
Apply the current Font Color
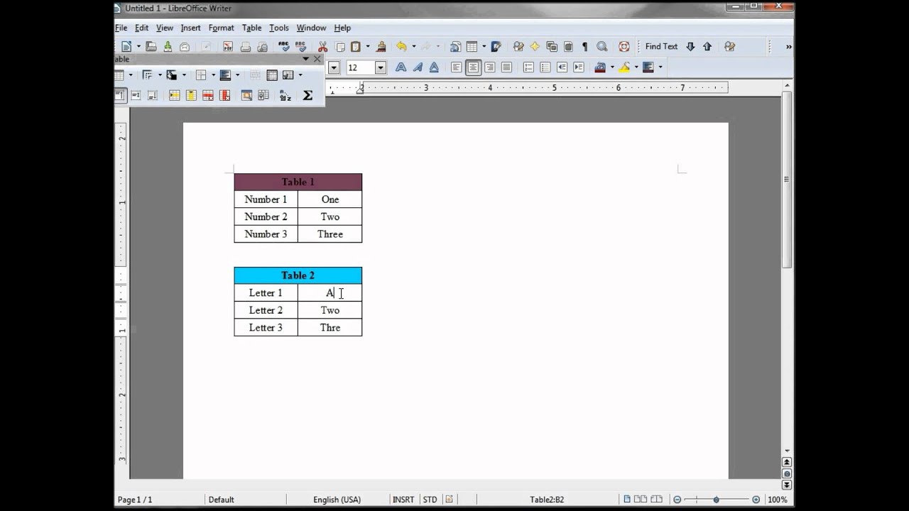pyautogui.click(x=600, y=67)
